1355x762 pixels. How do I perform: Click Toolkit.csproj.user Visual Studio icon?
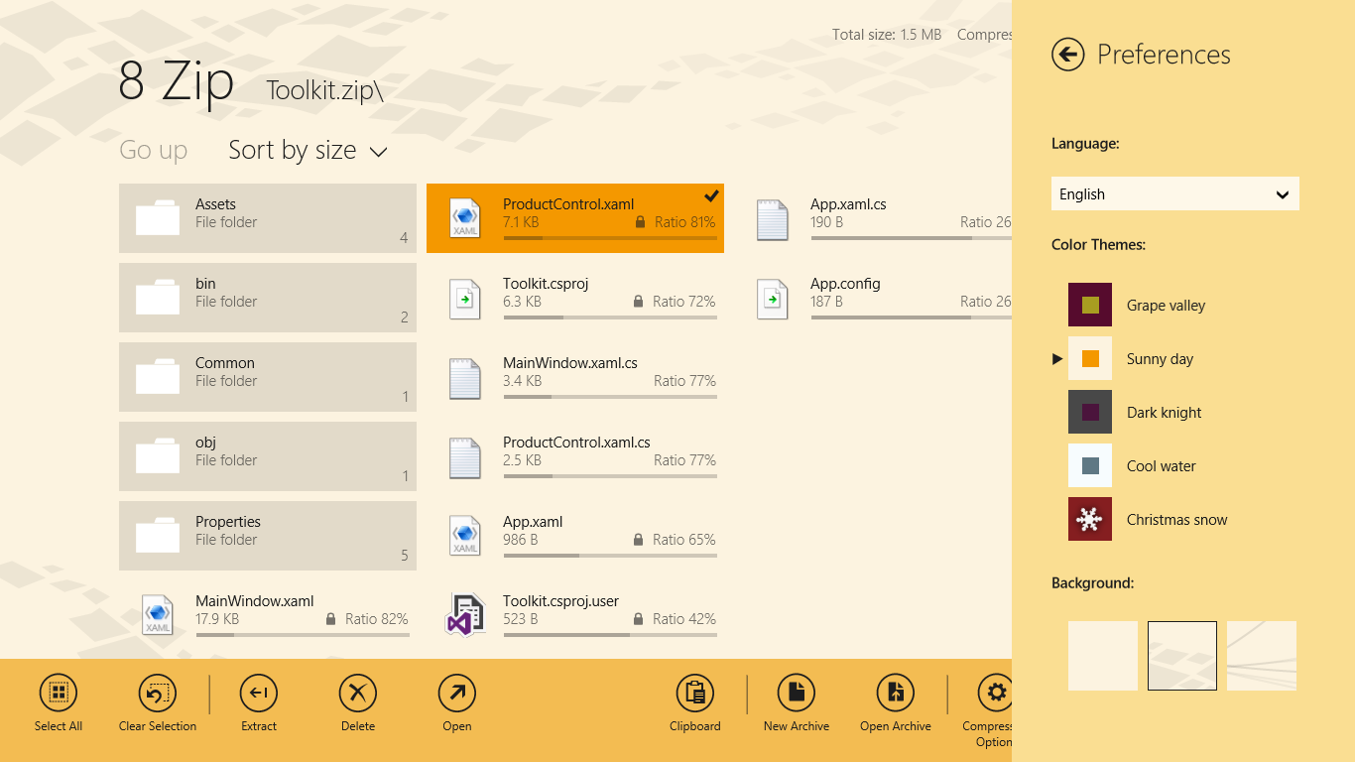click(x=465, y=615)
